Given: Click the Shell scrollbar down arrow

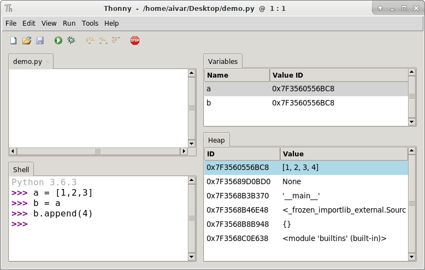Looking at the screenshot, I should (192, 257).
